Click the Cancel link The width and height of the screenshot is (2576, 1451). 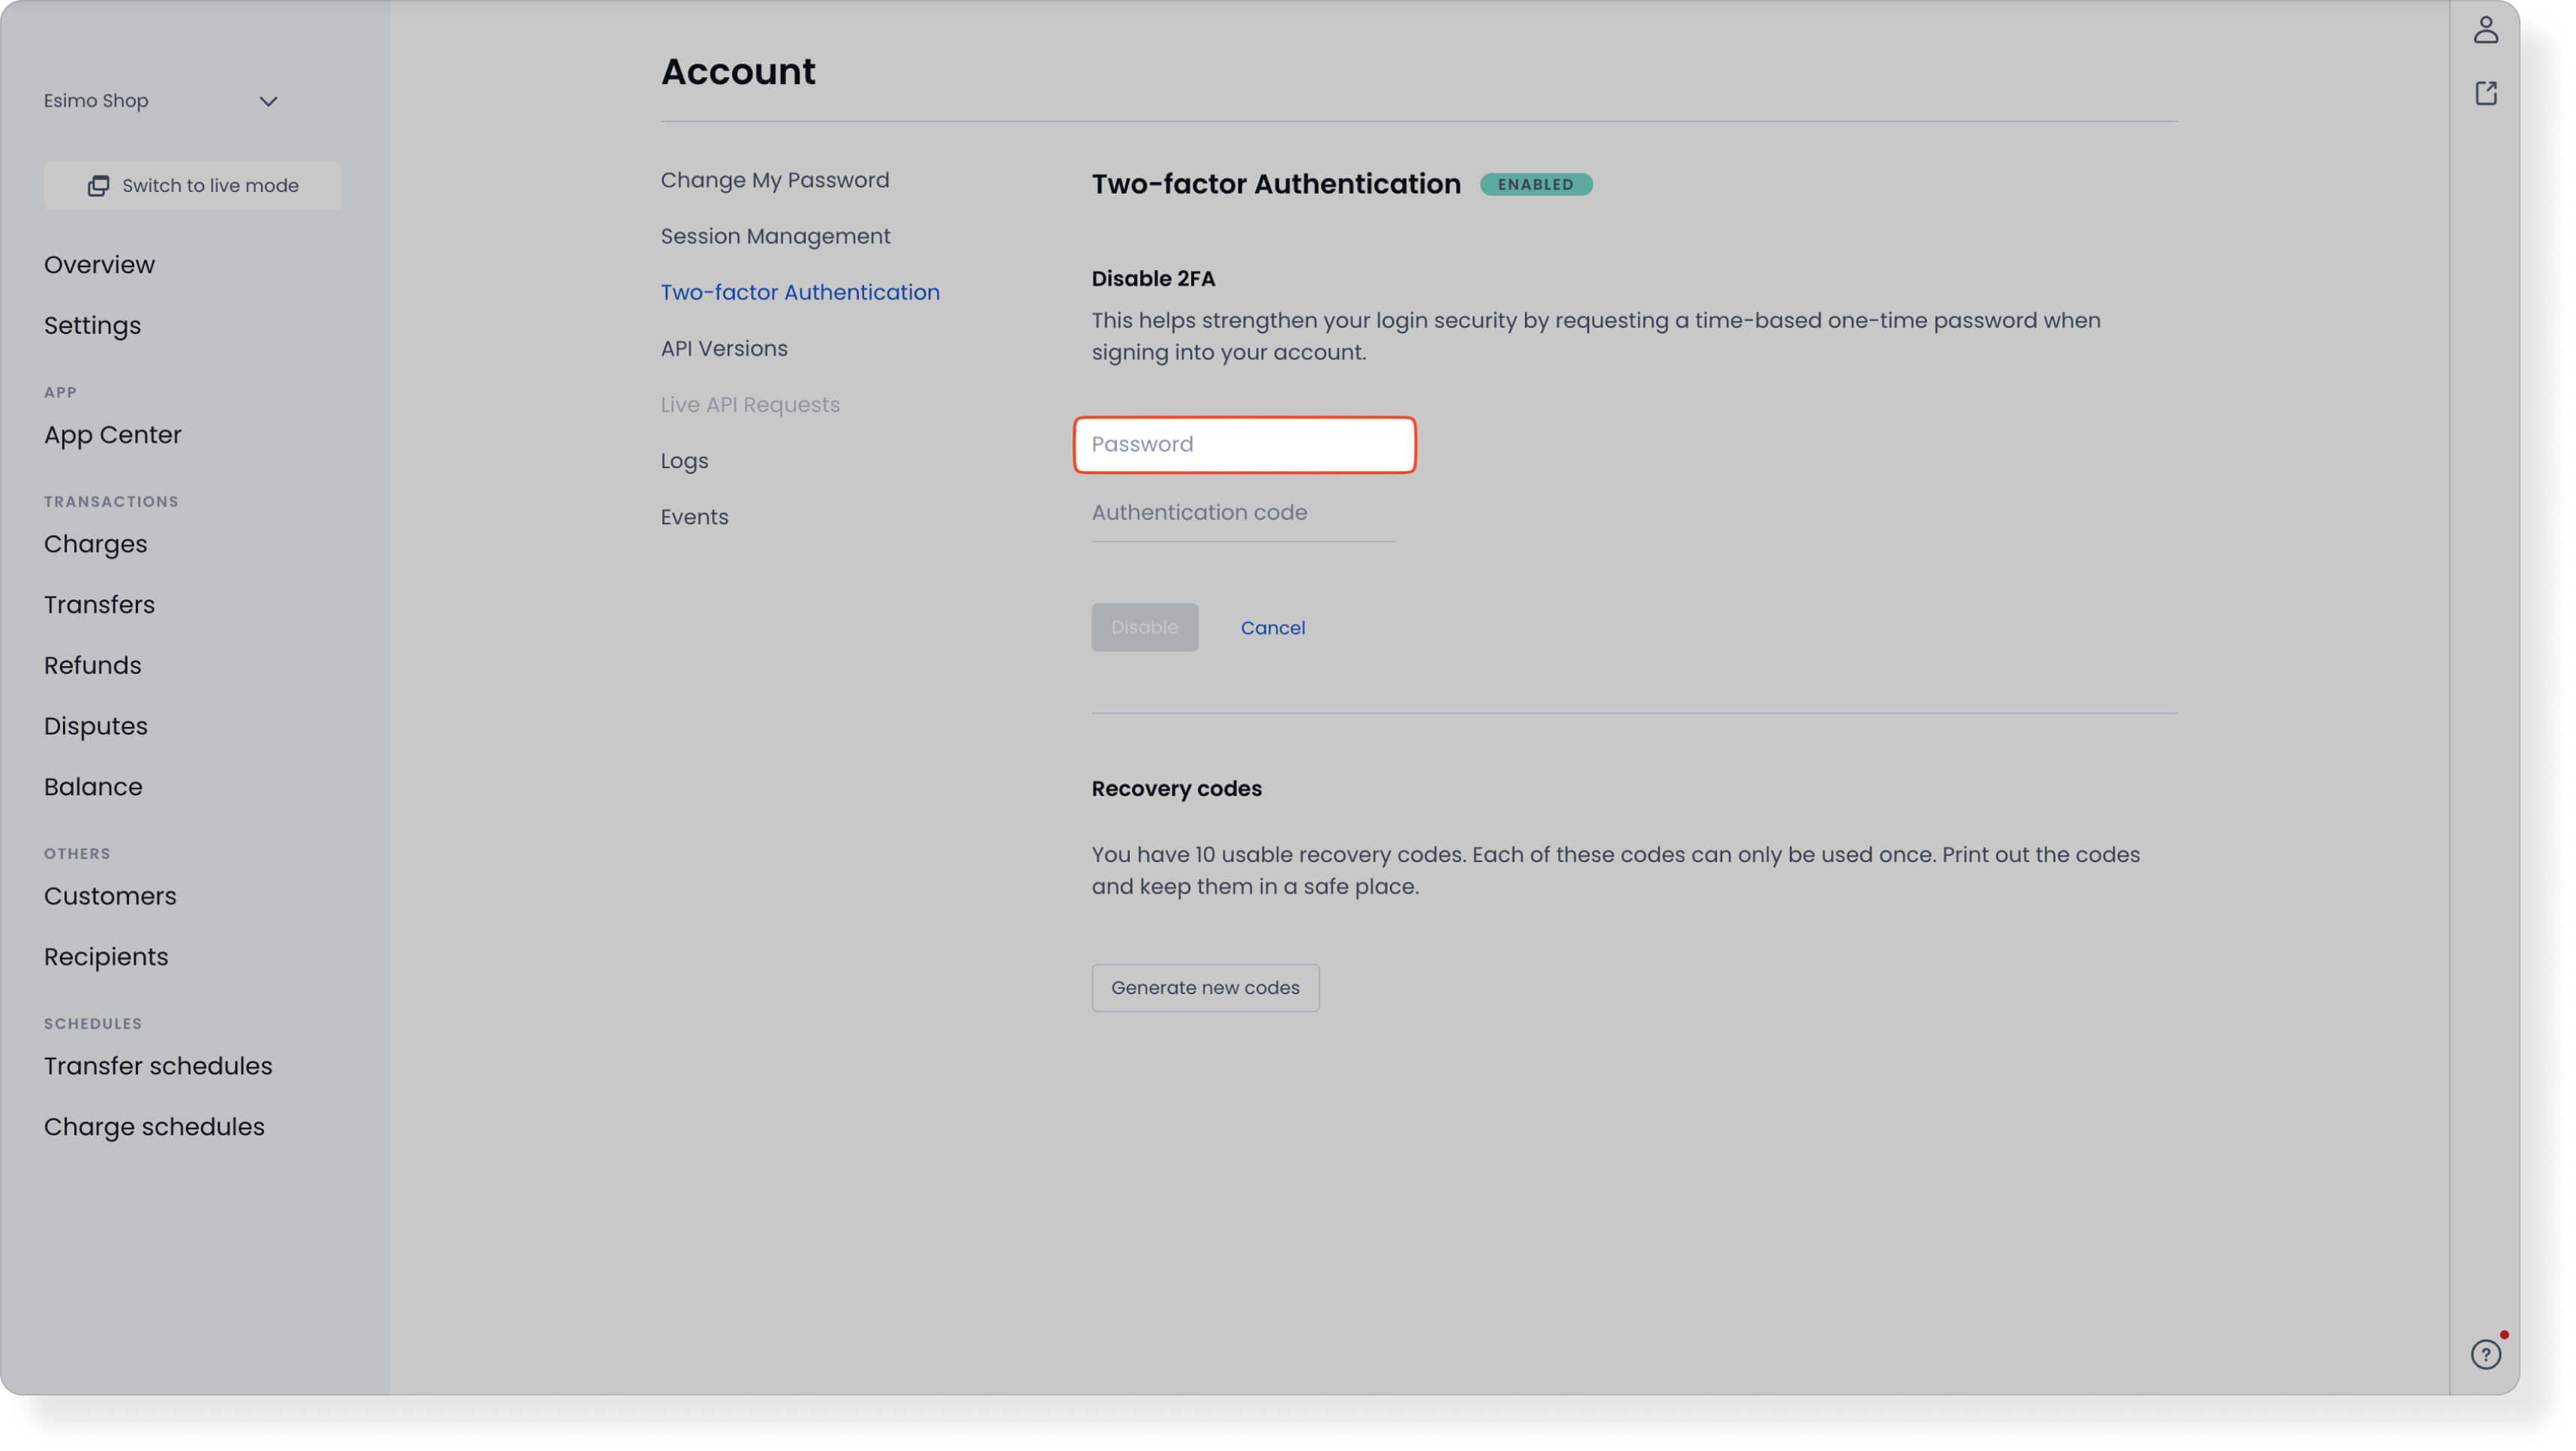click(1272, 628)
